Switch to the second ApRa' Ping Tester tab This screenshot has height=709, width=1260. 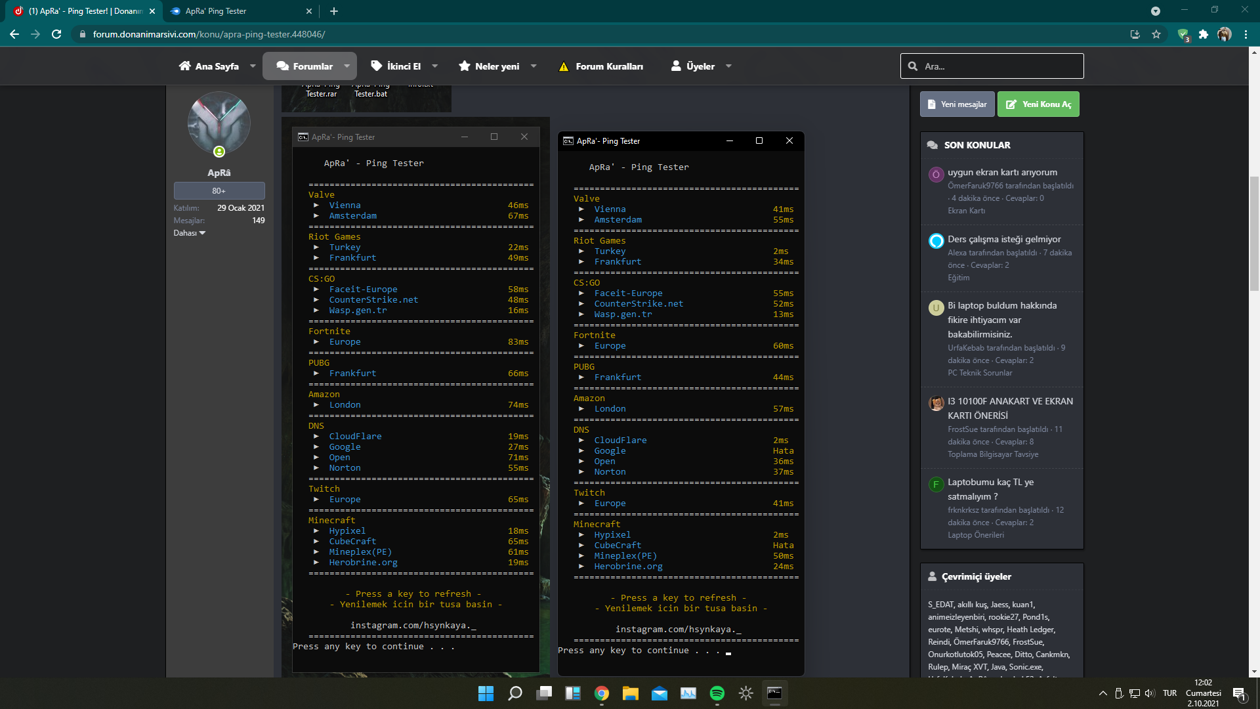tap(240, 11)
